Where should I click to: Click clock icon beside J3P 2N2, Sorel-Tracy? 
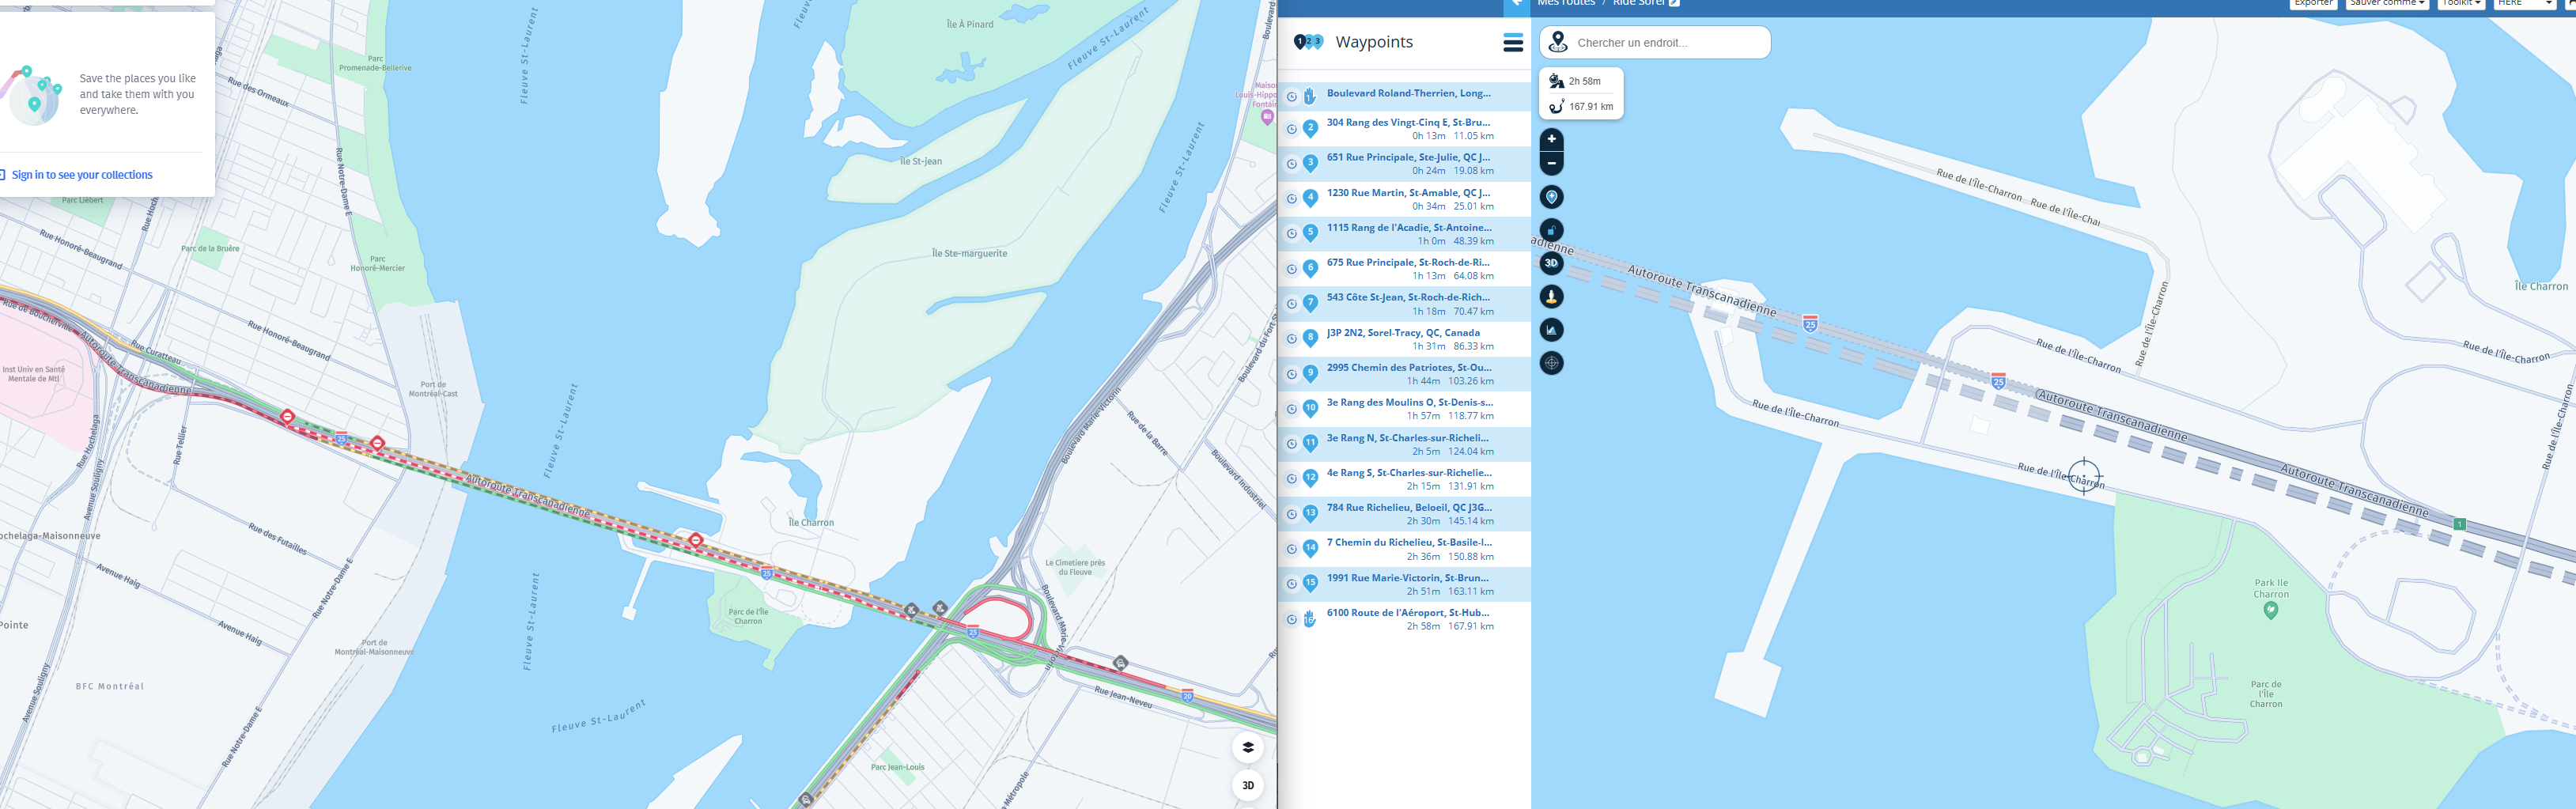coord(1292,339)
